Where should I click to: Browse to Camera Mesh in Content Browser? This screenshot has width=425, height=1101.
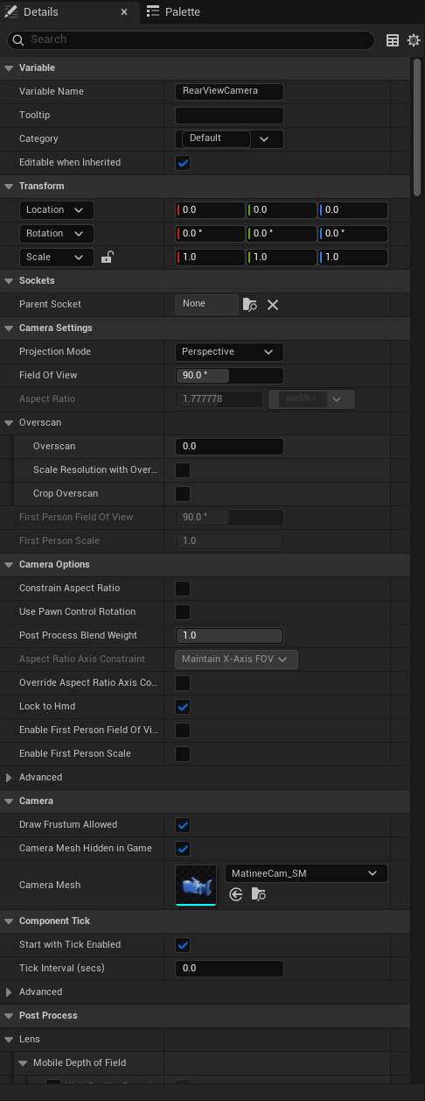click(x=258, y=894)
